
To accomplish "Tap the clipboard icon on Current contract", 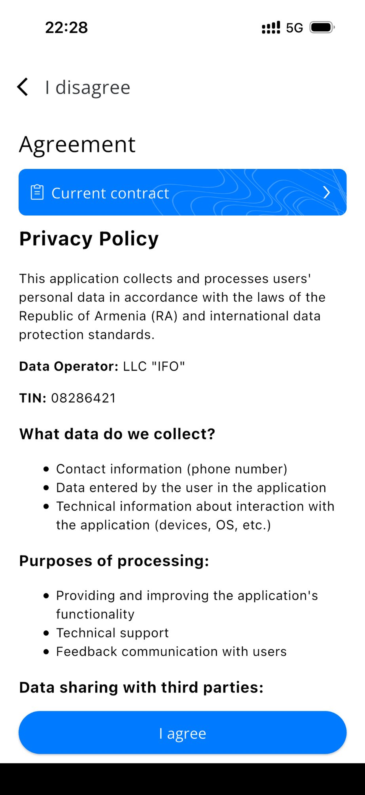I will coord(37,192).
